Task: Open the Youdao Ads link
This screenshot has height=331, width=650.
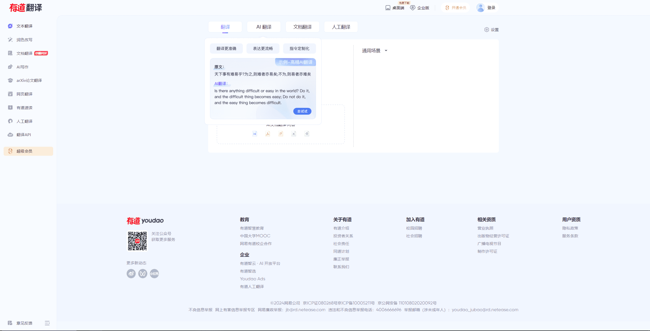Action: point(253,279)
